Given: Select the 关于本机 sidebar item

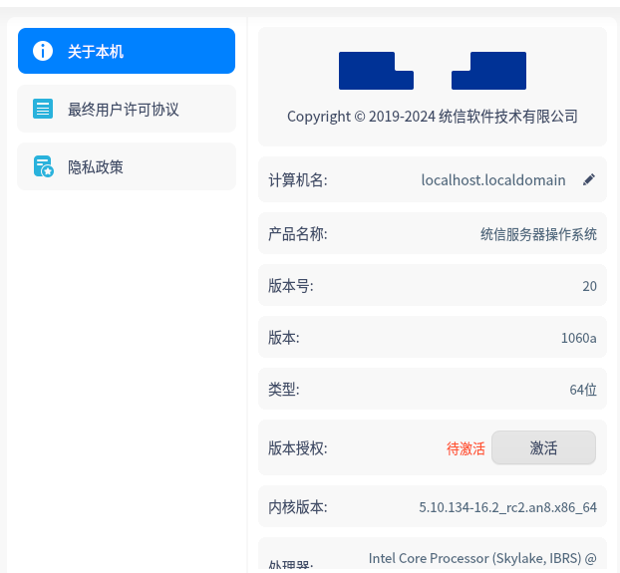Looking at the screenshot, I should point(127,51).
